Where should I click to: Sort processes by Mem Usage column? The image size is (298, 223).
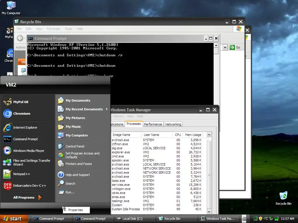point(193,135)
